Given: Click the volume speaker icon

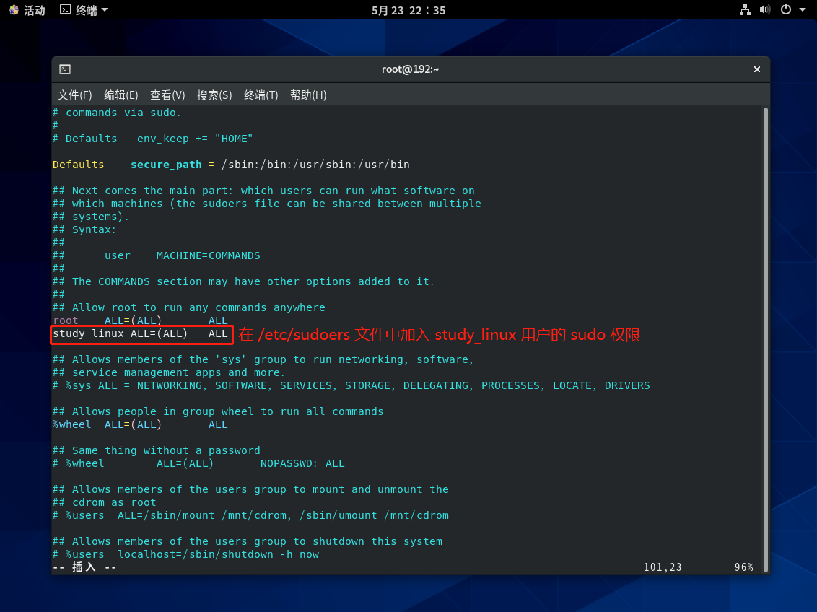Looking at the screenshot, I should (x=765, y=10).
